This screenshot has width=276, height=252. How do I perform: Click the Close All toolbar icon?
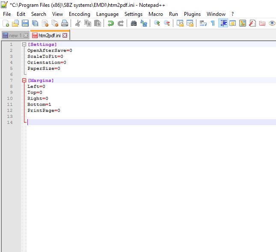[55, 23]
